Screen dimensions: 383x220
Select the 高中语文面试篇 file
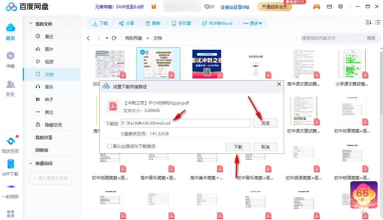[x=303, y=68]
